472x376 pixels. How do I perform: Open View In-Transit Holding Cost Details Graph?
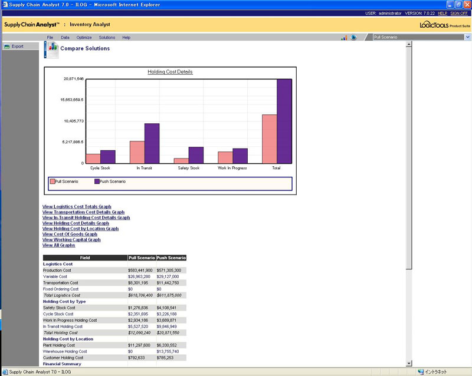click(86, 217)
